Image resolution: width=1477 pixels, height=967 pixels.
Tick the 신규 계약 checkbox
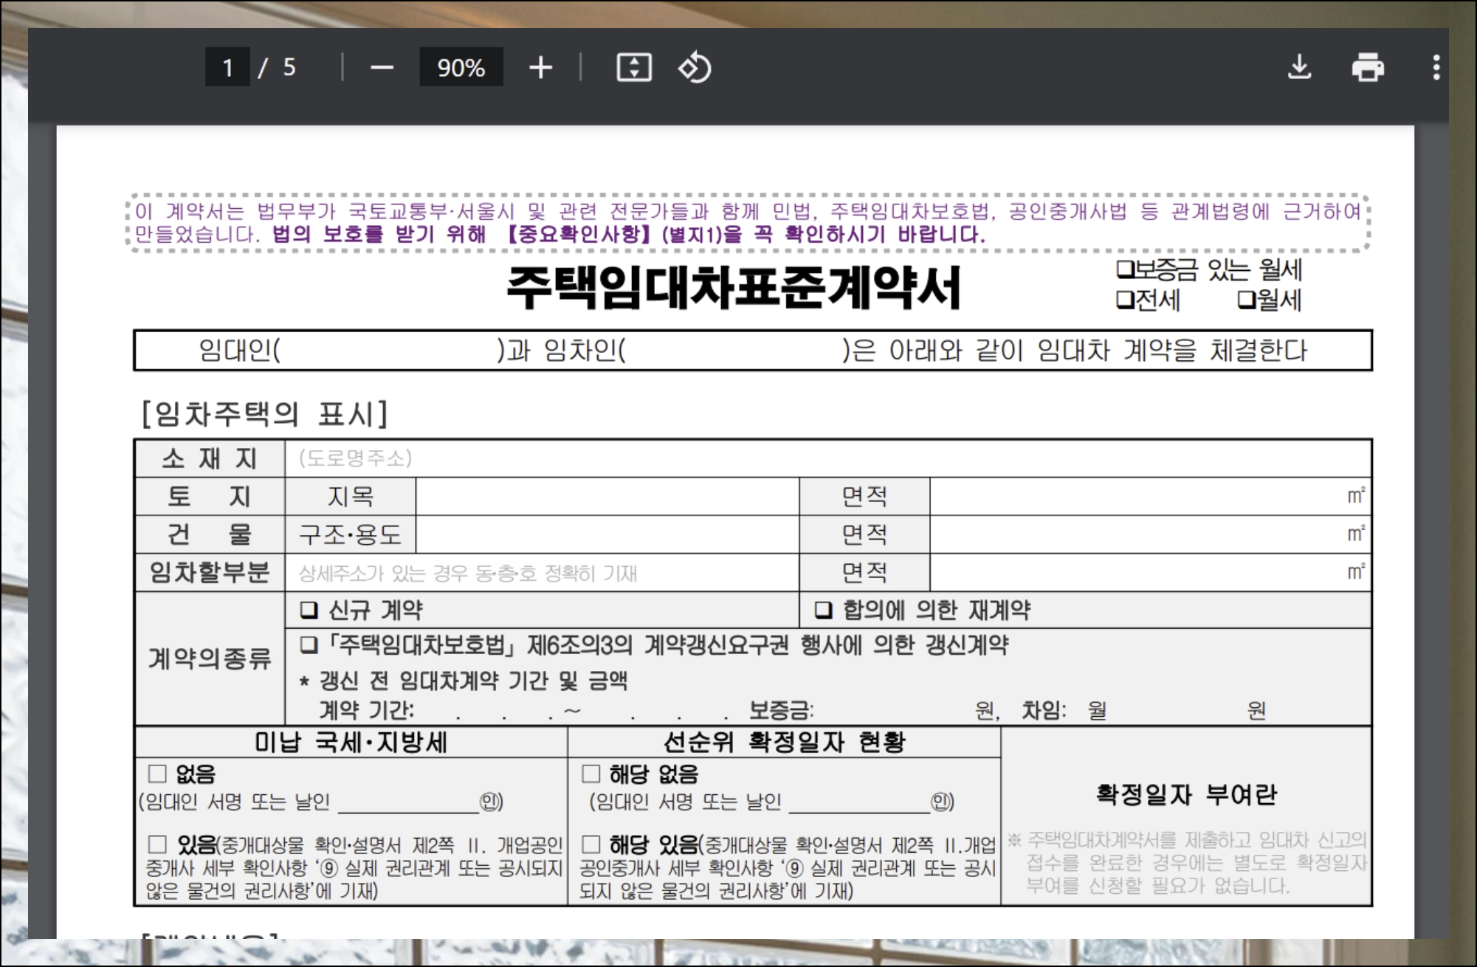(309, 610)
